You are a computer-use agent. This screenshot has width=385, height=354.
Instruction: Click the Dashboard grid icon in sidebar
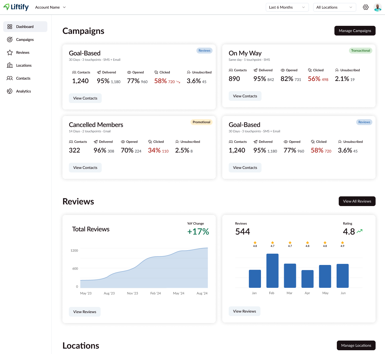pos(10,27)
